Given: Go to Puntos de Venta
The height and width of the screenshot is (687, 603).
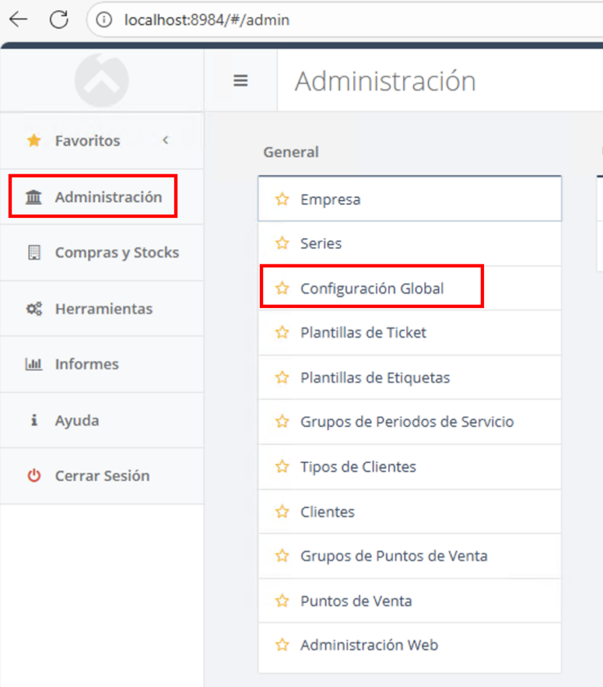Looking at the screenshot, I should [x=356, y=601].
